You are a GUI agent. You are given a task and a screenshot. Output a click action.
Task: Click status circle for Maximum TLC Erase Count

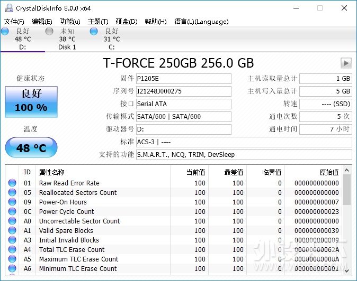click(x=12, y=259)
